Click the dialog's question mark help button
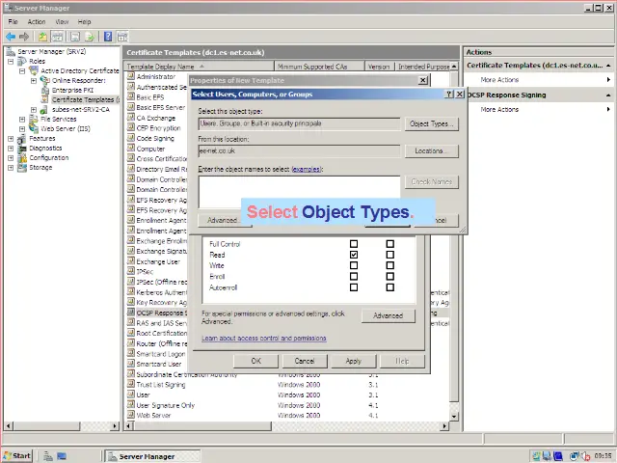617x463 pixels. (449, 95)
